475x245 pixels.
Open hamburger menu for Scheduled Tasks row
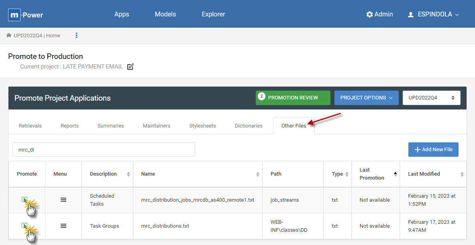coord(63,200)
